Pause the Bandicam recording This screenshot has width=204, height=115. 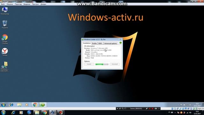point(149,109)
